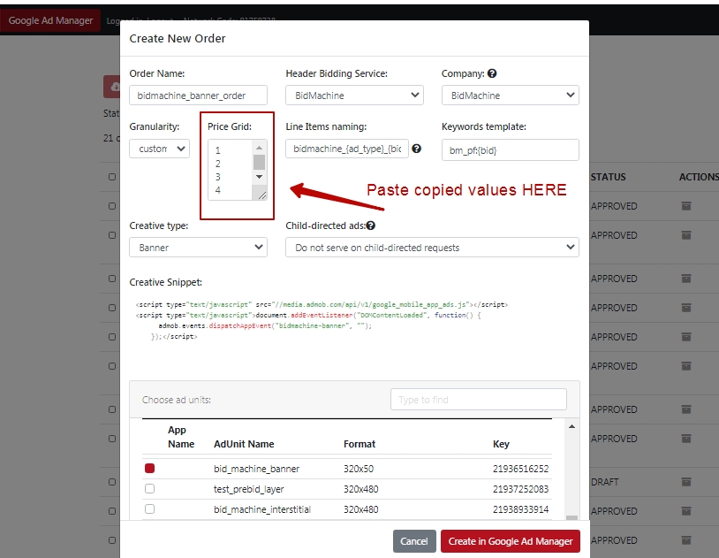Image resolution: width=719 pixels, height=558 pixels.
Task: Open Header Bidding Service dropdown
Action: [354, 96]
